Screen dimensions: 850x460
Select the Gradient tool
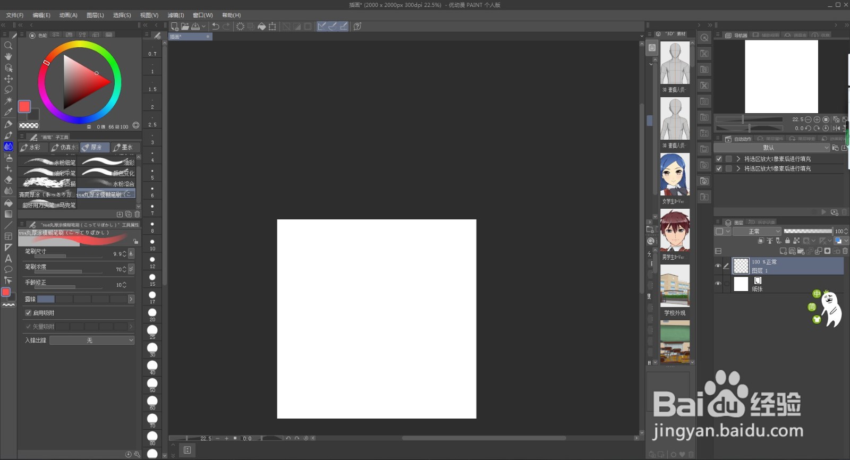click(8, 214)
